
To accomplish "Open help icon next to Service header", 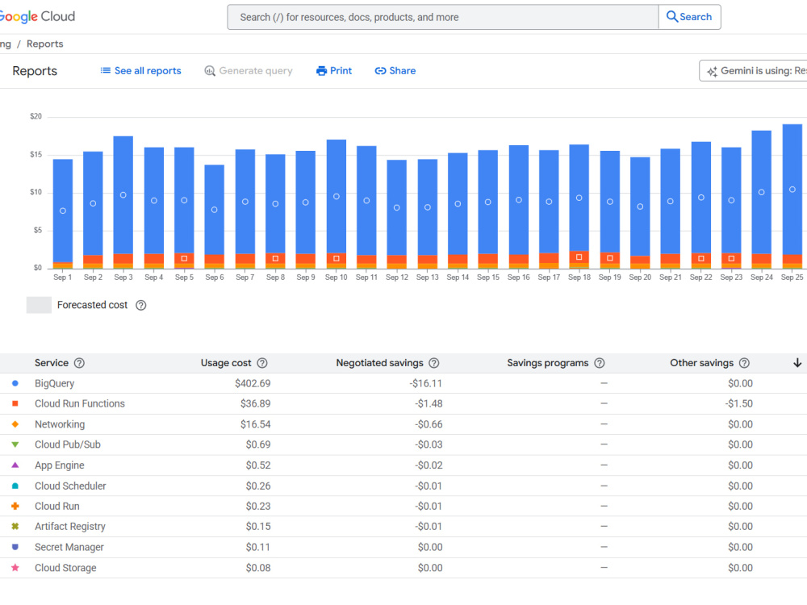I will [79, 363].
